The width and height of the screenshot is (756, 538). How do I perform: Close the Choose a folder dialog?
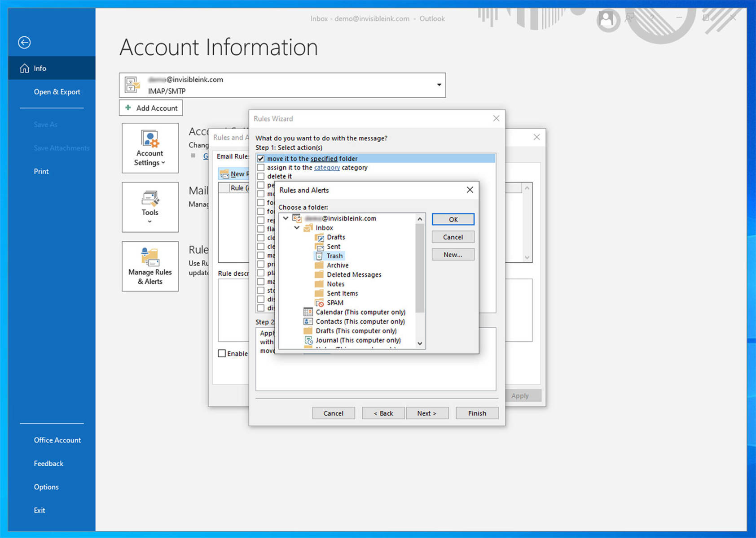(470, 190)
